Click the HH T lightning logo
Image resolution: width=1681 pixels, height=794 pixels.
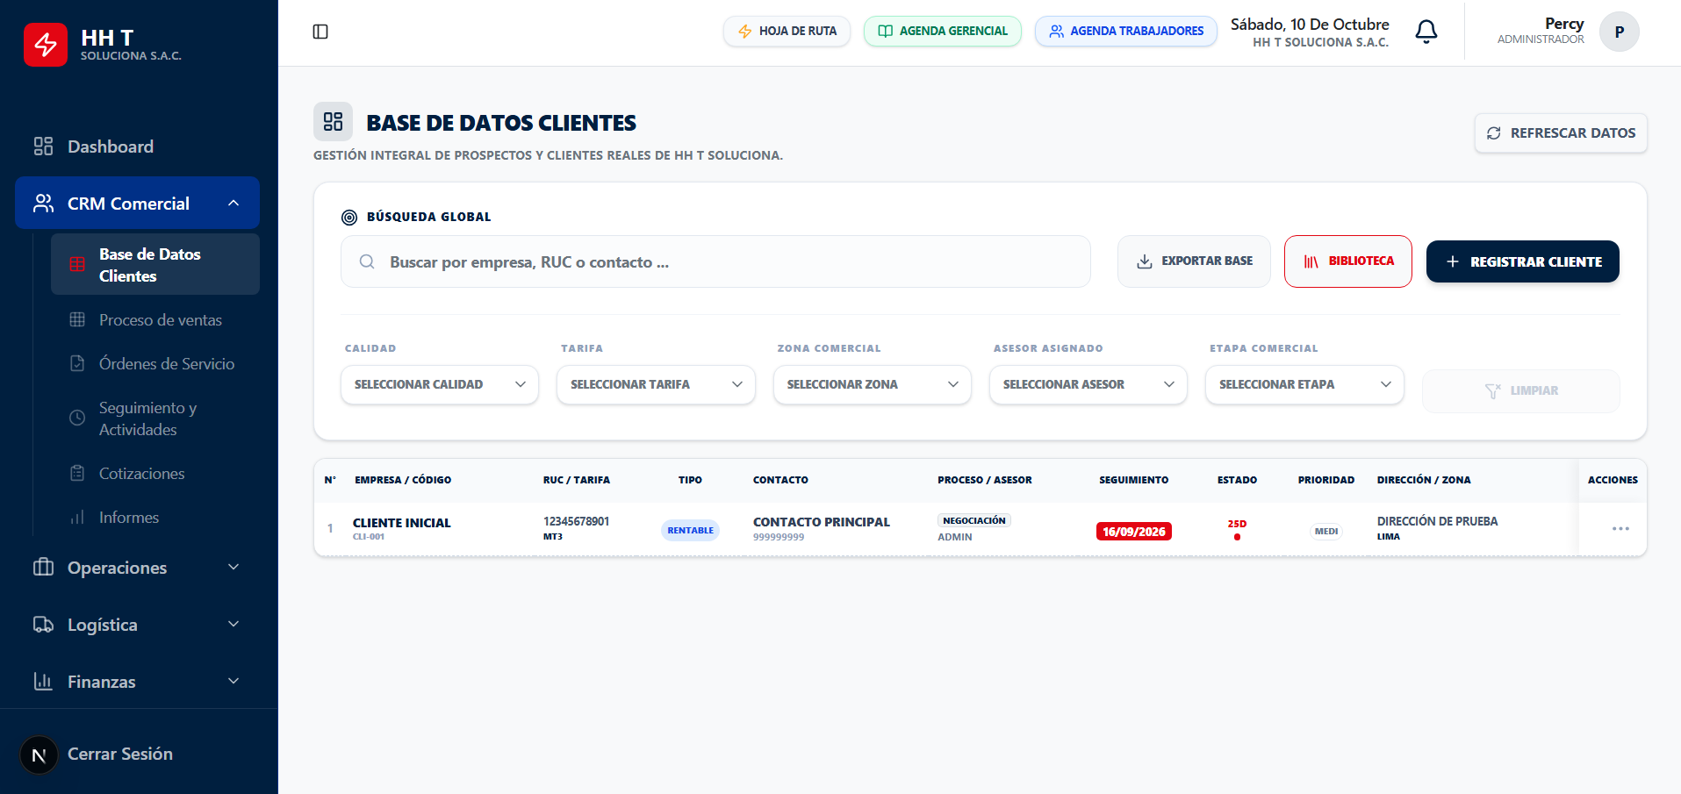tap(46, 45)
